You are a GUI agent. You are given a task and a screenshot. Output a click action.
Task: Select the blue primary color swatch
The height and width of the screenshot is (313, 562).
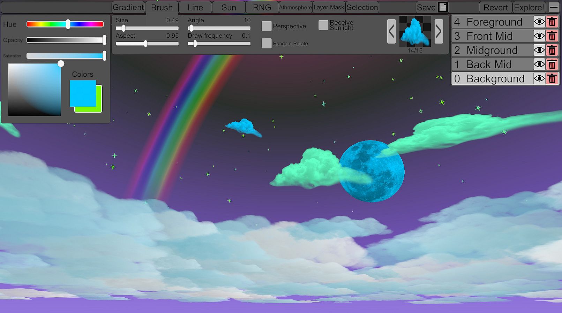(x=83, y=93)
